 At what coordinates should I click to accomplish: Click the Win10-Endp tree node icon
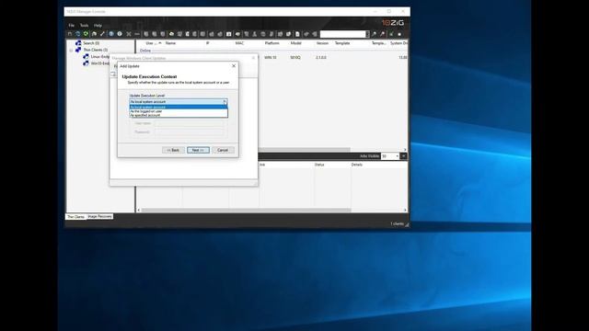[86, 63]
